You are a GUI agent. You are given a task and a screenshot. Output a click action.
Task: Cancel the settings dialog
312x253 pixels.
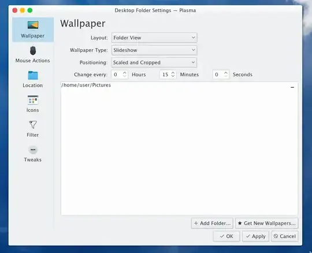pyautogui.click(x=285, y=236)
